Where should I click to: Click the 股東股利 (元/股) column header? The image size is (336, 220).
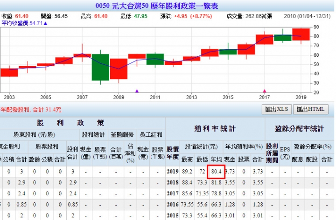[34, 134]
